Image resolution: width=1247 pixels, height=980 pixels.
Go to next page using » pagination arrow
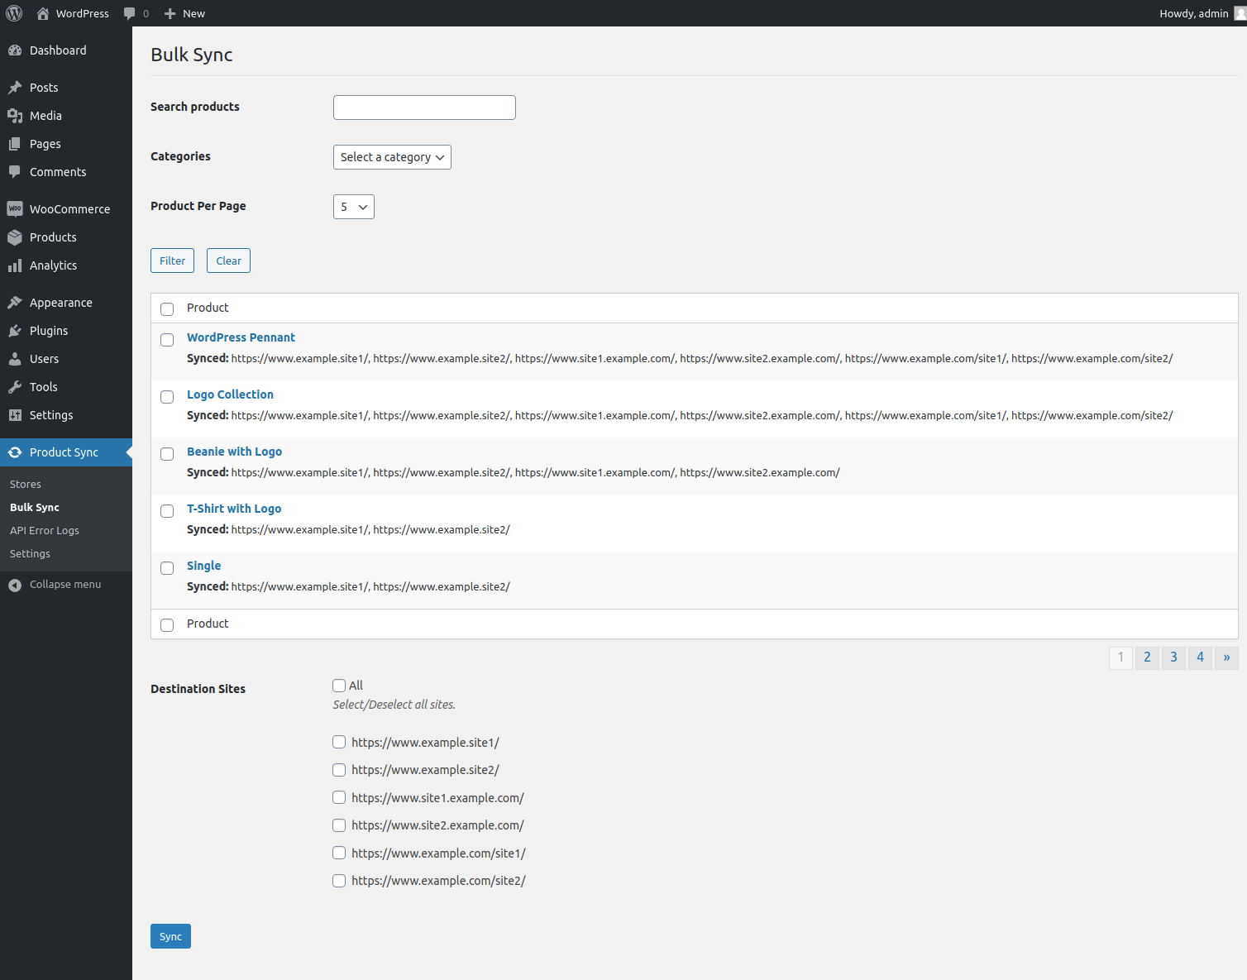point(1226,657)
